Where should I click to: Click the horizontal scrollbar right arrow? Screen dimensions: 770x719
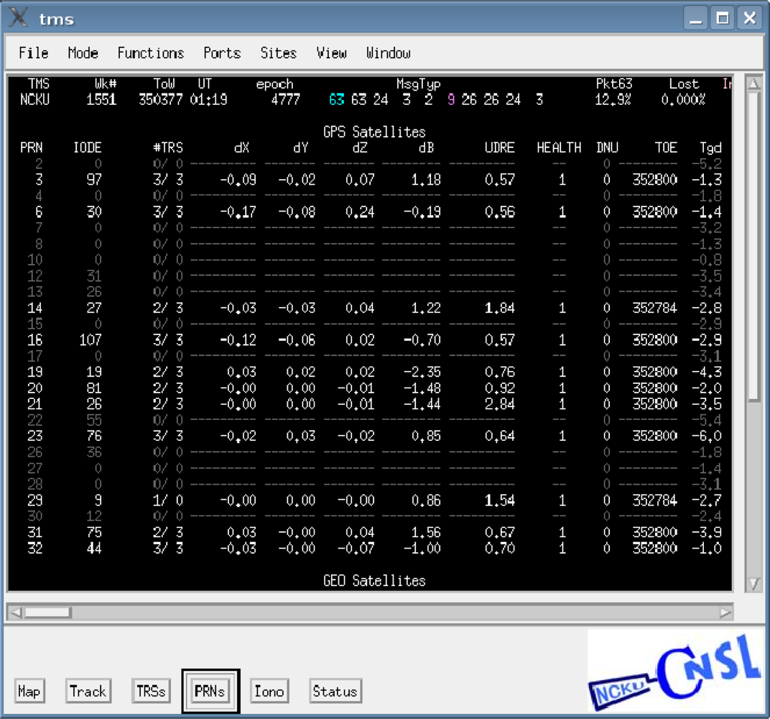click(x=725, y=613)
